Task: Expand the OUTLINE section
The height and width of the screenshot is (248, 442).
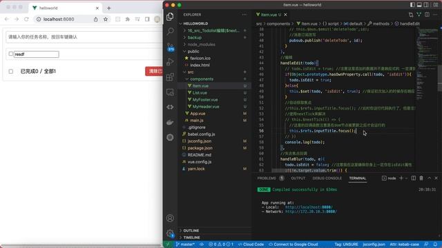Action: pyautogui.click(x=181, y=231)
